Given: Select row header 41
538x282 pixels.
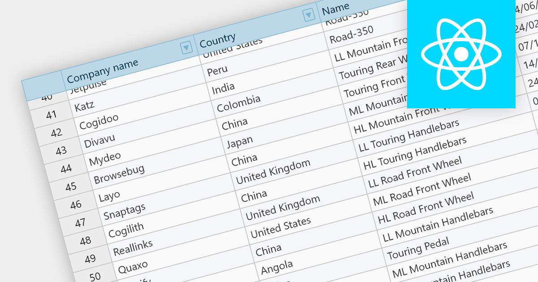Looking at the screenshot, I should point(52,115).
